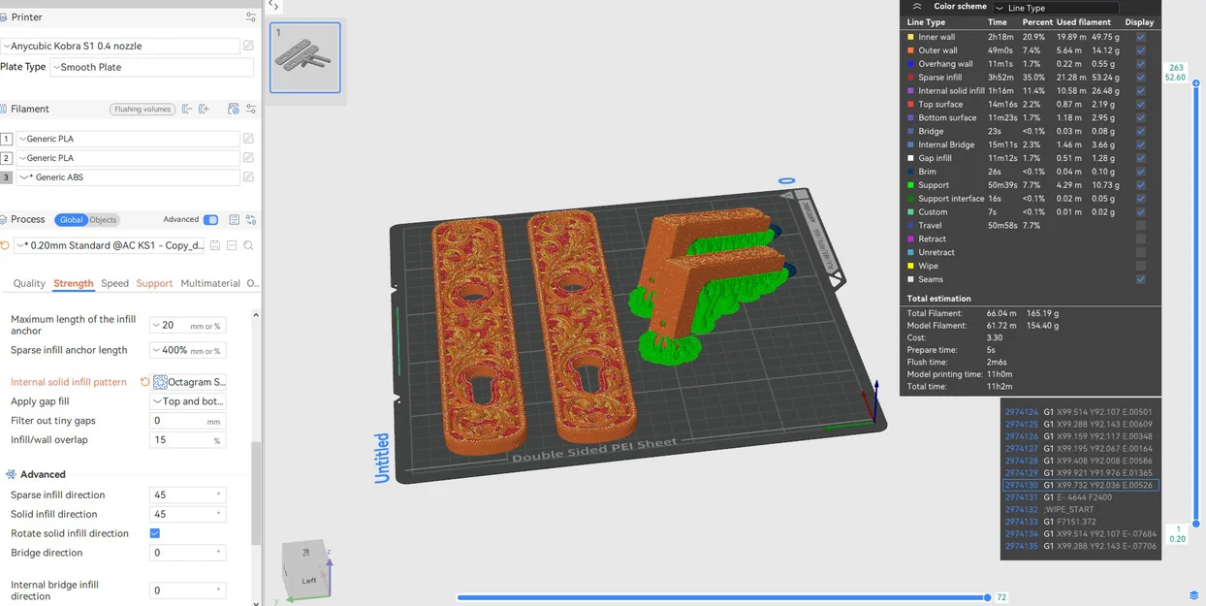Select the Objects process mode

pyautogui.click(x=103, y=220)
